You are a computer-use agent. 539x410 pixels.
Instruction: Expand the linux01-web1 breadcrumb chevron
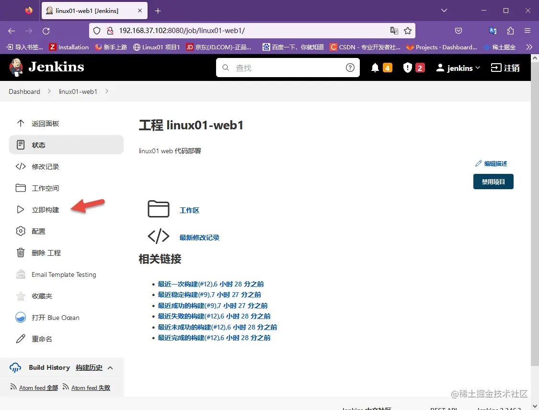[x=106, y=91]
